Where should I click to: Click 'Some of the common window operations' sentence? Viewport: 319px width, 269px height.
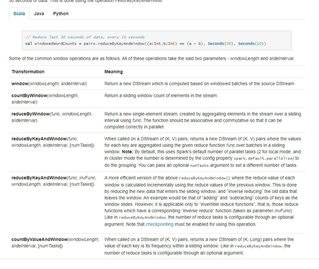[152, 58]
